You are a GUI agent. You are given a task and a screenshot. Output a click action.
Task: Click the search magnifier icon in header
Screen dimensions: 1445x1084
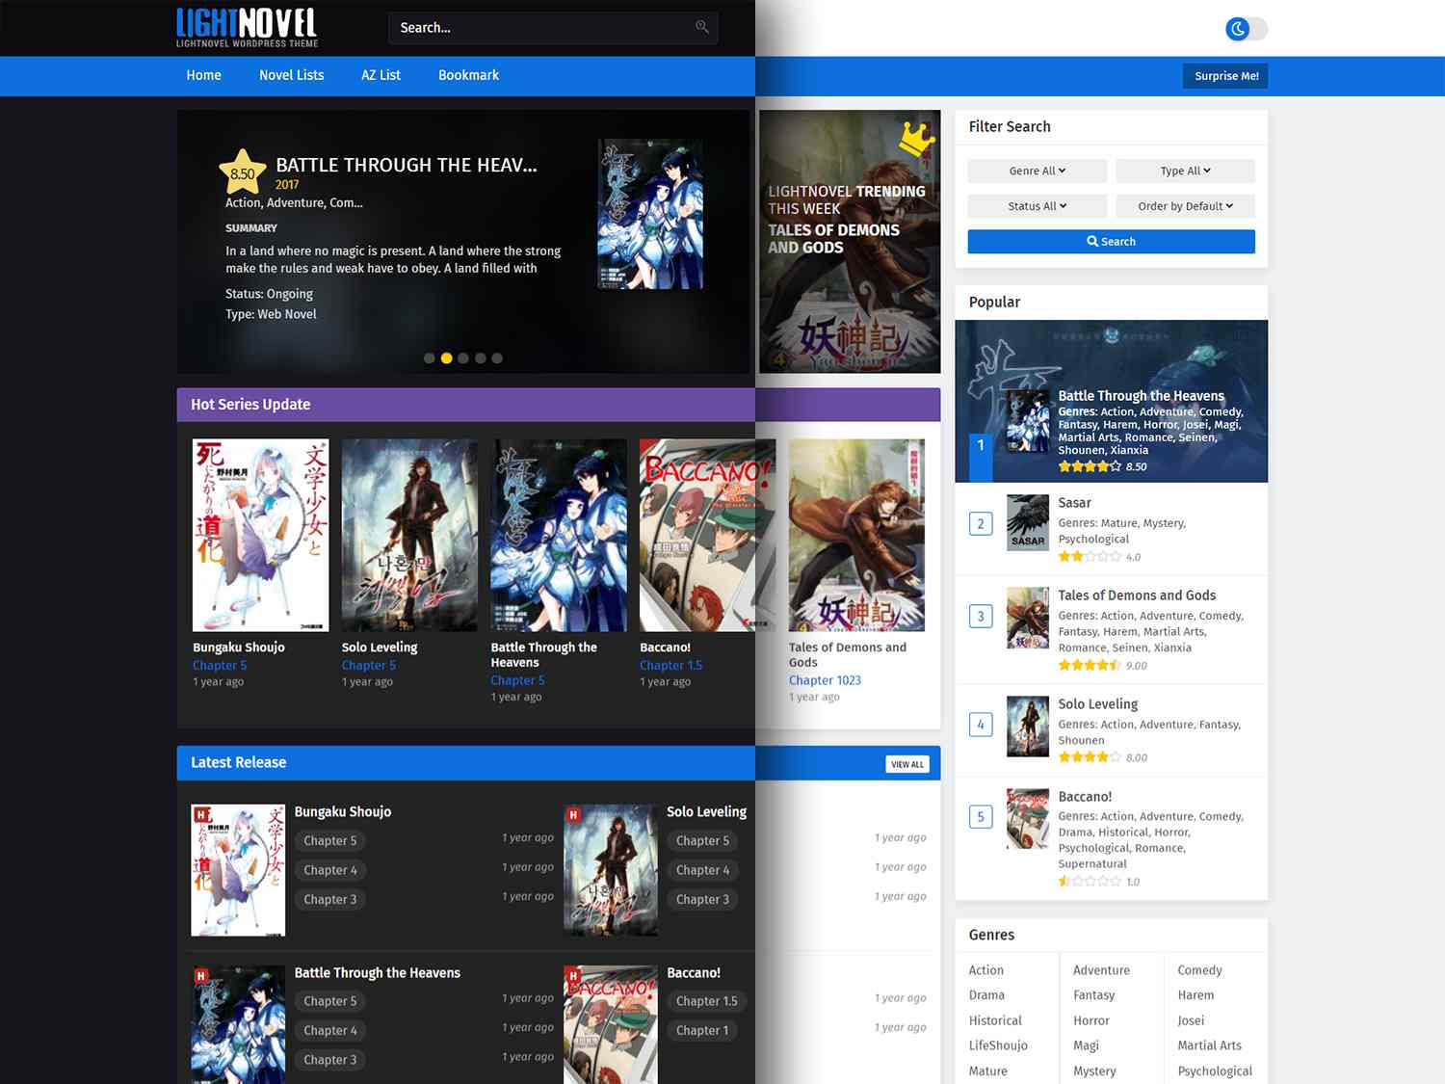[702, 27]
